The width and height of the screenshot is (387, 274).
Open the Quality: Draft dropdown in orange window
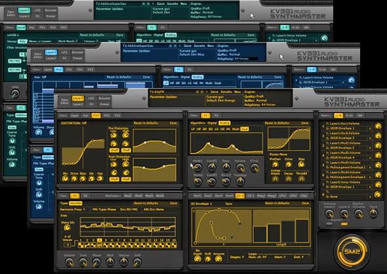point(254,96)
